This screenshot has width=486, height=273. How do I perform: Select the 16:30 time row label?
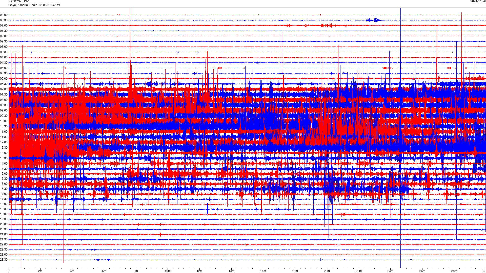[4, 189]
